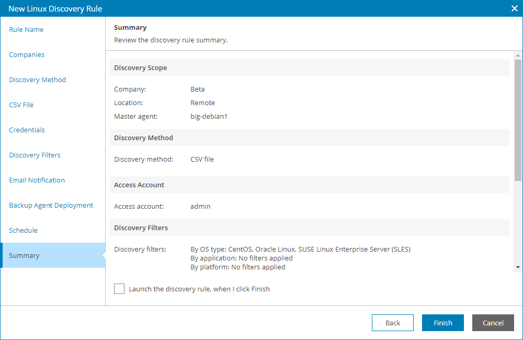Navigate to the Rule Name step

(x=26, y=29)
